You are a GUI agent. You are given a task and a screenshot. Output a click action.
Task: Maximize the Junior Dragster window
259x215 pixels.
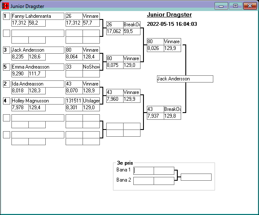[235, 6]
